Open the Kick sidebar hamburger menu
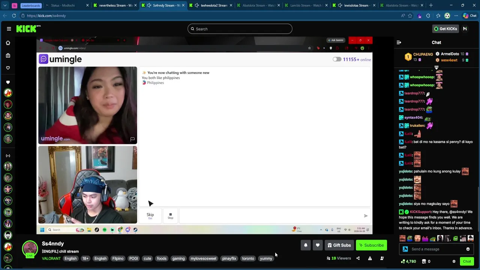 pos(9,29)
